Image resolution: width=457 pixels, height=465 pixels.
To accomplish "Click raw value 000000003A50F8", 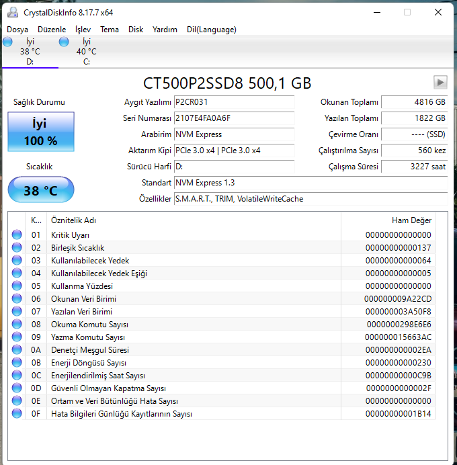I will 398,311.
